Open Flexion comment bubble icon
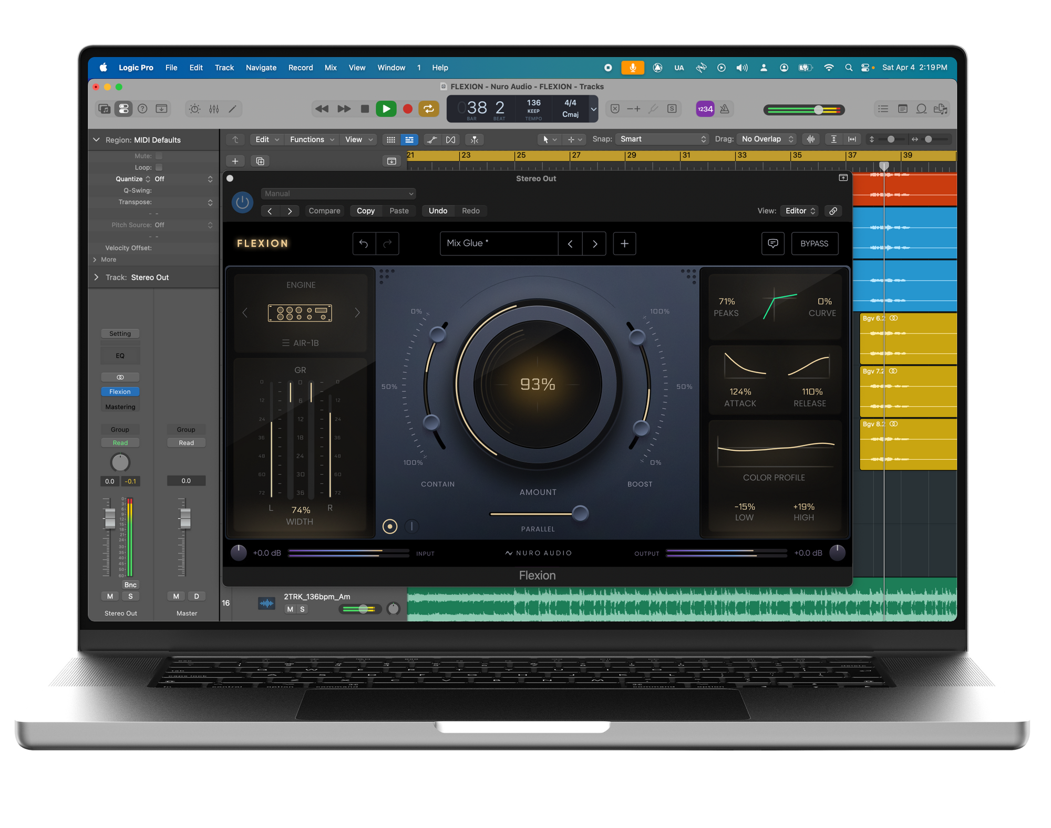This screenshot has width=1051, height=828. [772, 243]
